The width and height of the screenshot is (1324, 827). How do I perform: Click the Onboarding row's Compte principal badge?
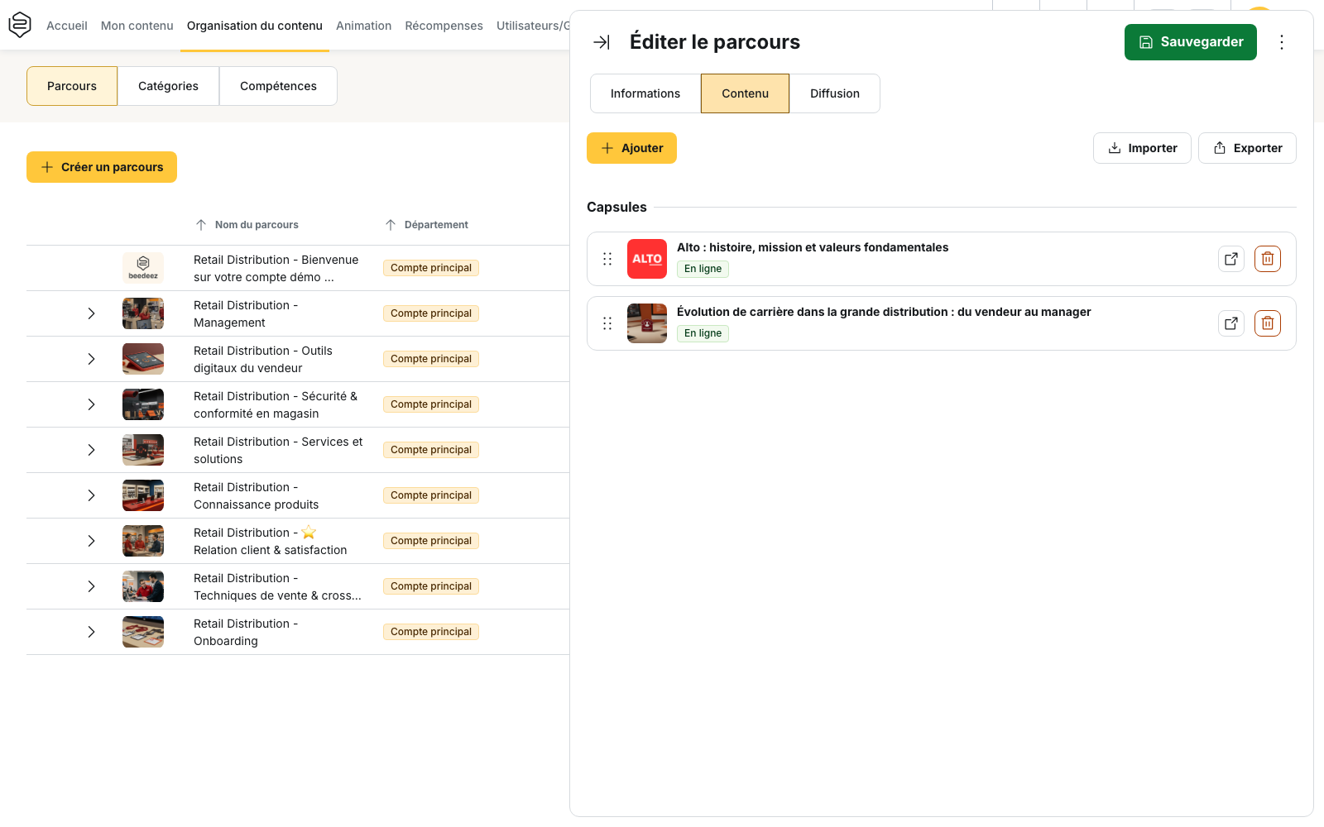pos(431,632)
